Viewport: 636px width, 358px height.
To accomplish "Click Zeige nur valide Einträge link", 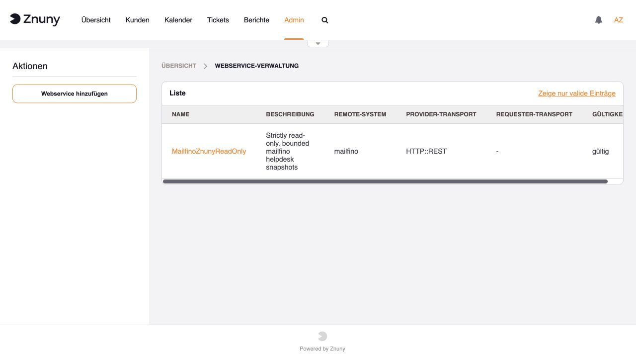I will (x=577, y=93).
